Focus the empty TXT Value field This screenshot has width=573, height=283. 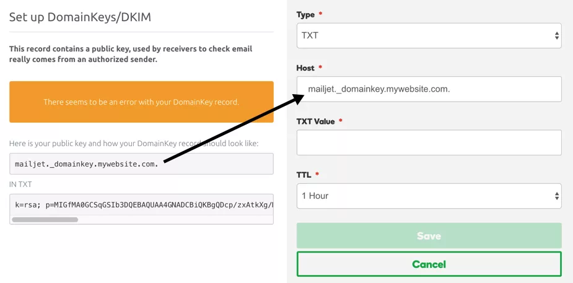(429, 142)
